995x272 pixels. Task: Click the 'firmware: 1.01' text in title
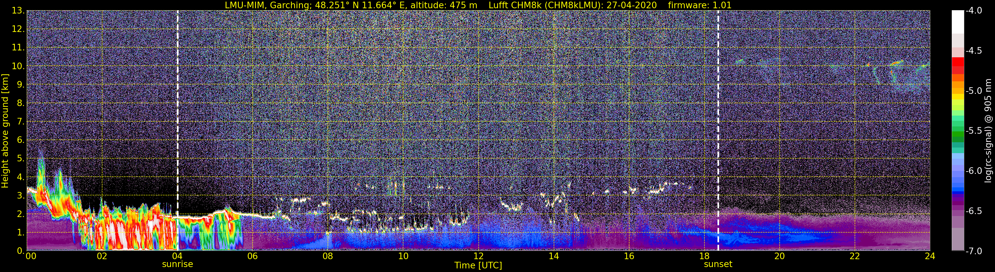[700, 5]
